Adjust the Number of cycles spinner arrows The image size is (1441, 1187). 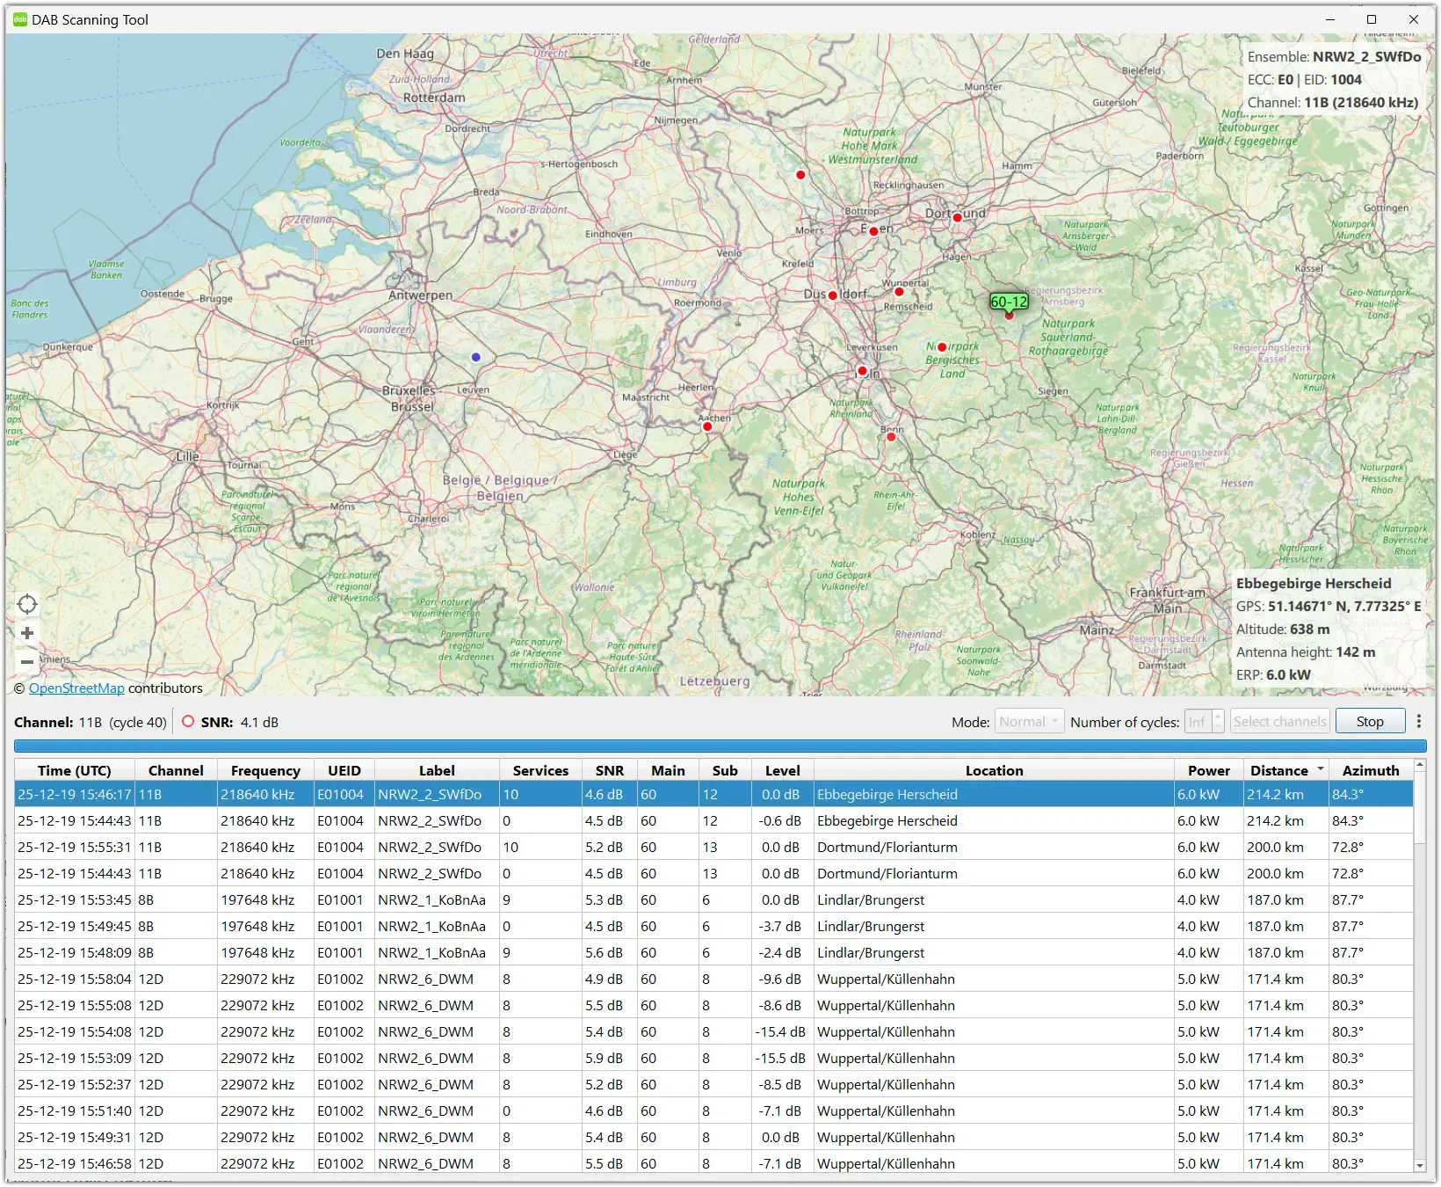pyautogui.click(x=1218, y=722)
